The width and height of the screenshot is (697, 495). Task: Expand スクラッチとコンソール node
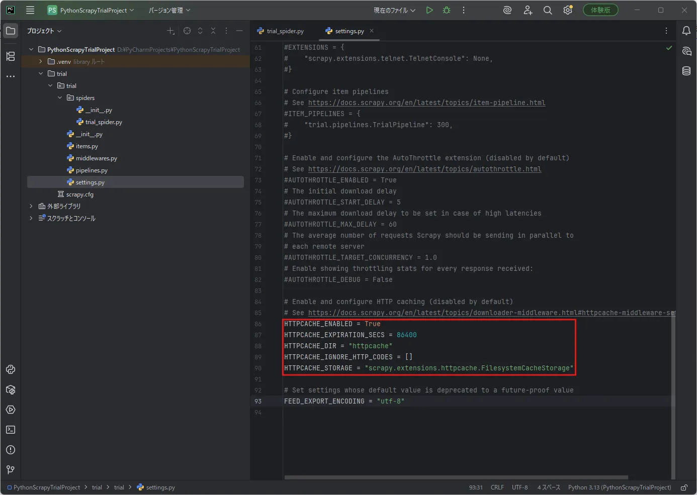pyautogui.click(x=31, y=218)
